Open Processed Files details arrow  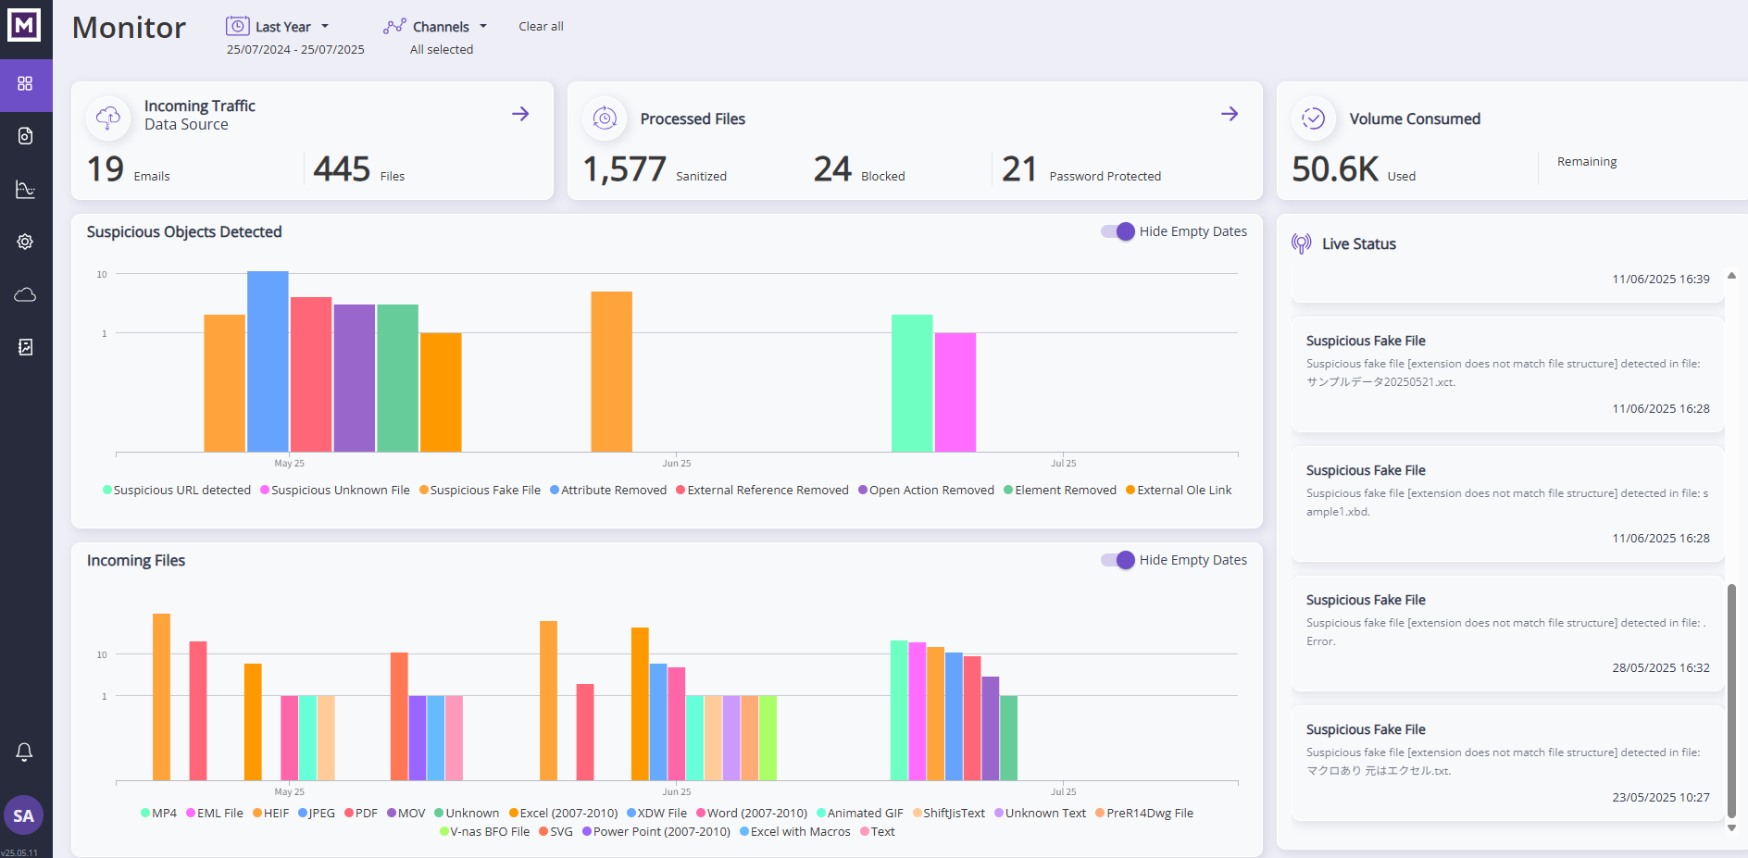(1230, 114)
